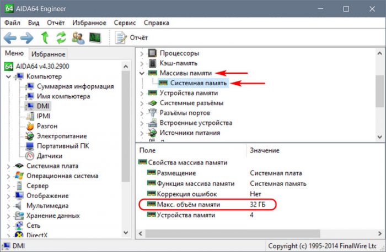Screen dimensions: 386x252
Task: Select Системная память in DMI tree
Action: tap(198, 83)
